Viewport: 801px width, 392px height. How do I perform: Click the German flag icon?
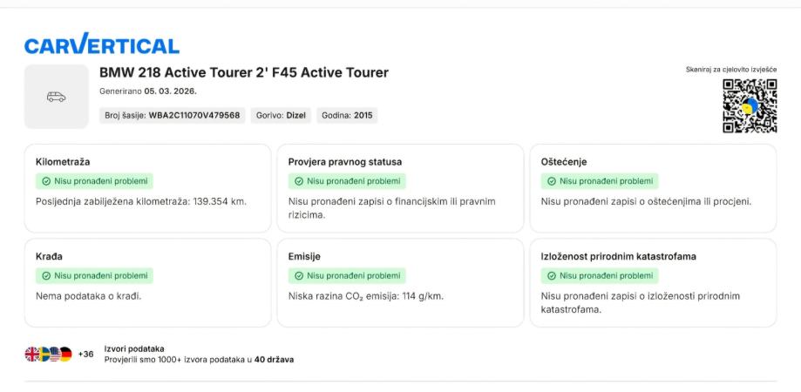[65, 354]
